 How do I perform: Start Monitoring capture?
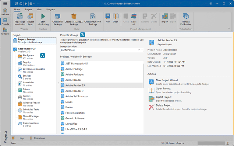[x=43, y=17]
